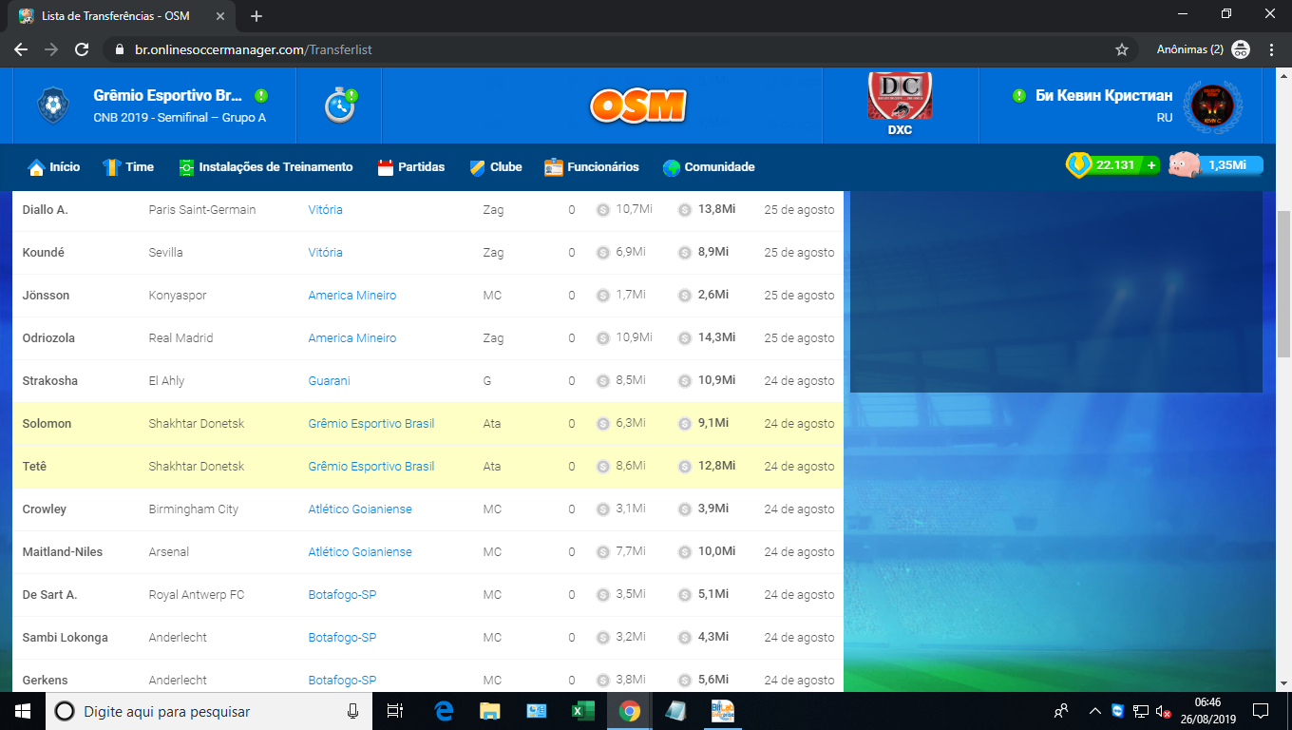Click price 12,8Mi for Tetê
Image resolution: width=1292 pixels, height=730 pixels.
(717, 466)
